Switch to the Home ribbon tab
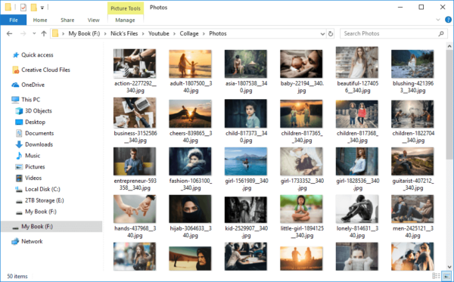This screenshot has height=282, width=454. pos(40,20)
